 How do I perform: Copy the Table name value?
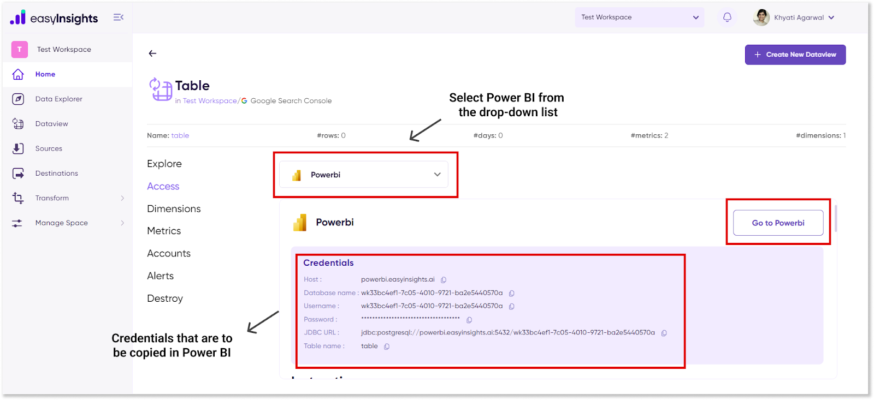386,347
